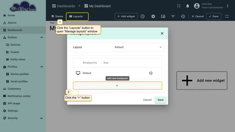The image size is (235, 132).
Task: Click the Profiles badge icon
Action: pos(4,67)
